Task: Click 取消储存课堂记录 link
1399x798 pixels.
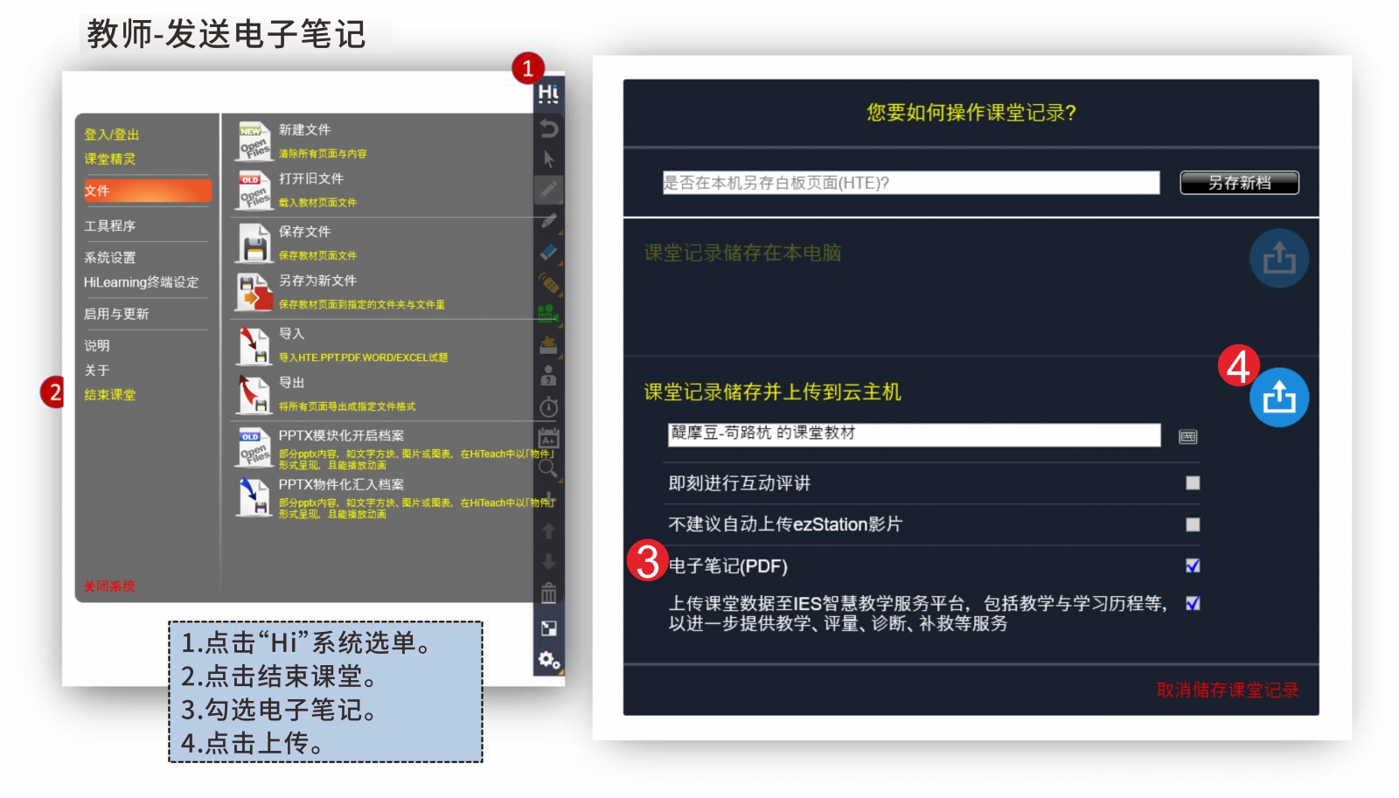Action: coord(1227,690)
